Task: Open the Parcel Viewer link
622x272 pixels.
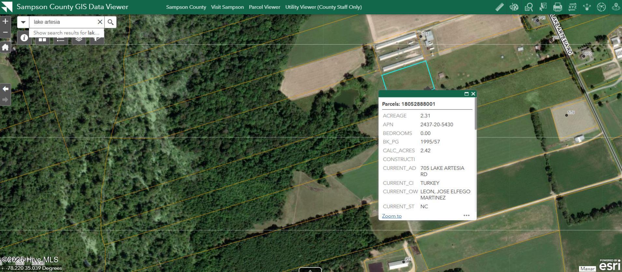Action: [x=264, y=7]
